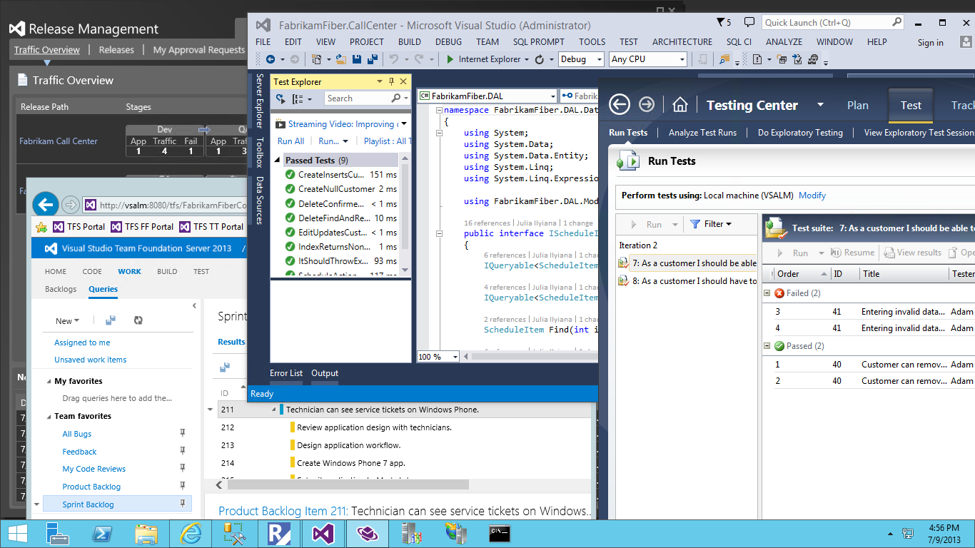Click the notifications flag icon in Visual Studio title bar
Viewport: 975px width, 548px height.
pos(719,22)
